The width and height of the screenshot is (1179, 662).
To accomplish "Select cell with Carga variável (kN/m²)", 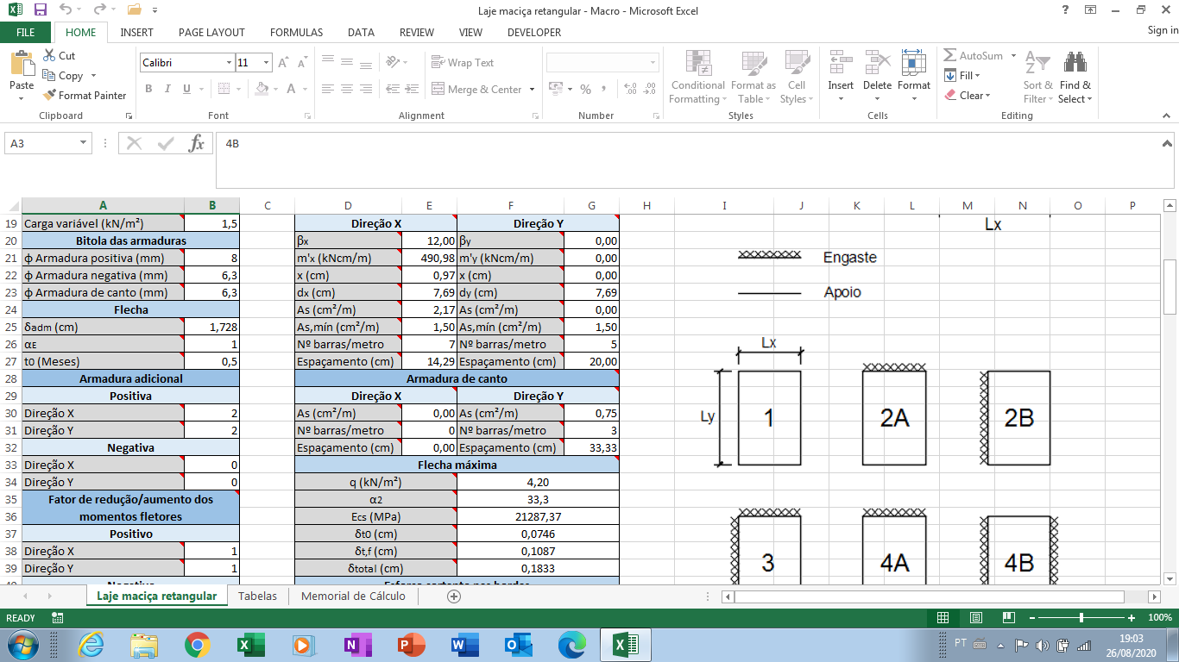I will (x=103, y=223).
